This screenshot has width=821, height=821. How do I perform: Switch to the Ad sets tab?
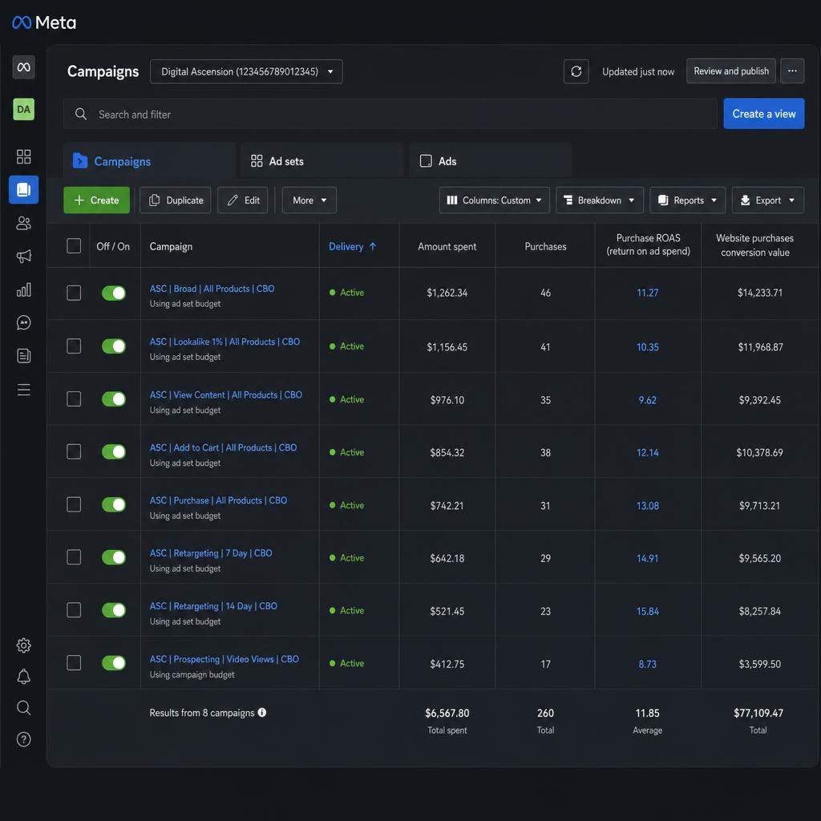pos(322,161)
